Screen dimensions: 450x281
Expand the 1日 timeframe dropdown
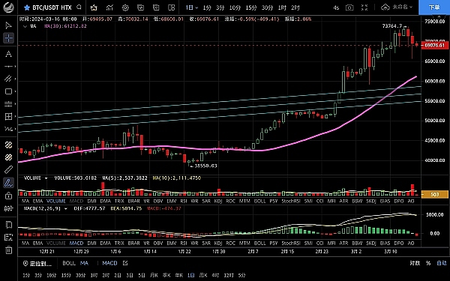coord(191,7)
